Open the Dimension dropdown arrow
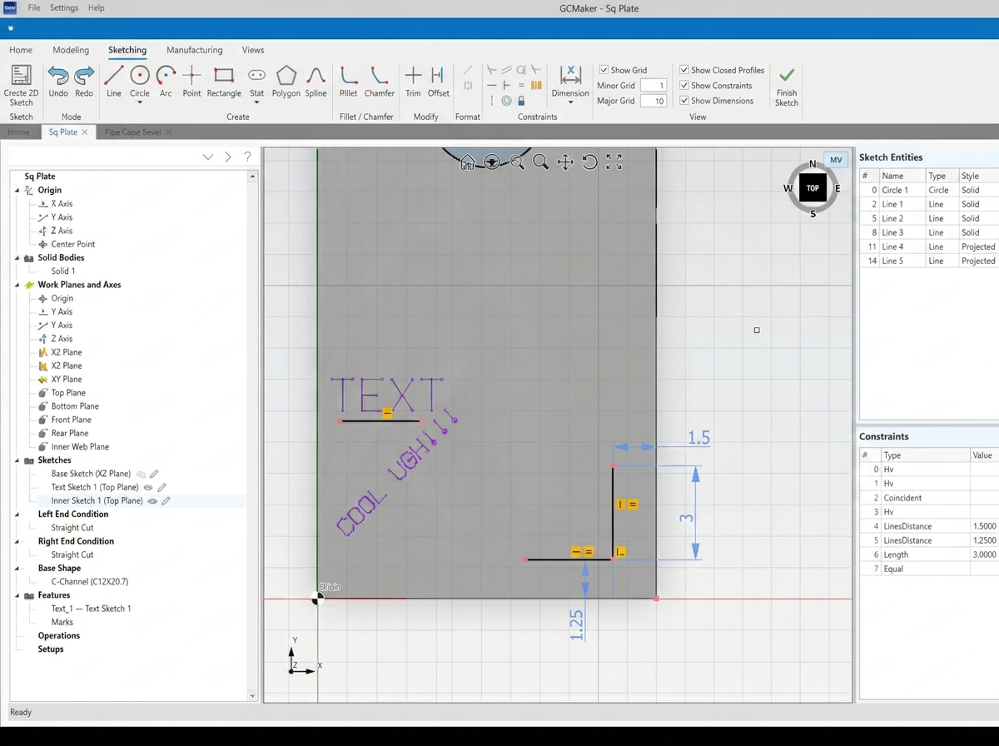This screenshot has width=999, height=746. pyautogui.click(x=570, y=102)
